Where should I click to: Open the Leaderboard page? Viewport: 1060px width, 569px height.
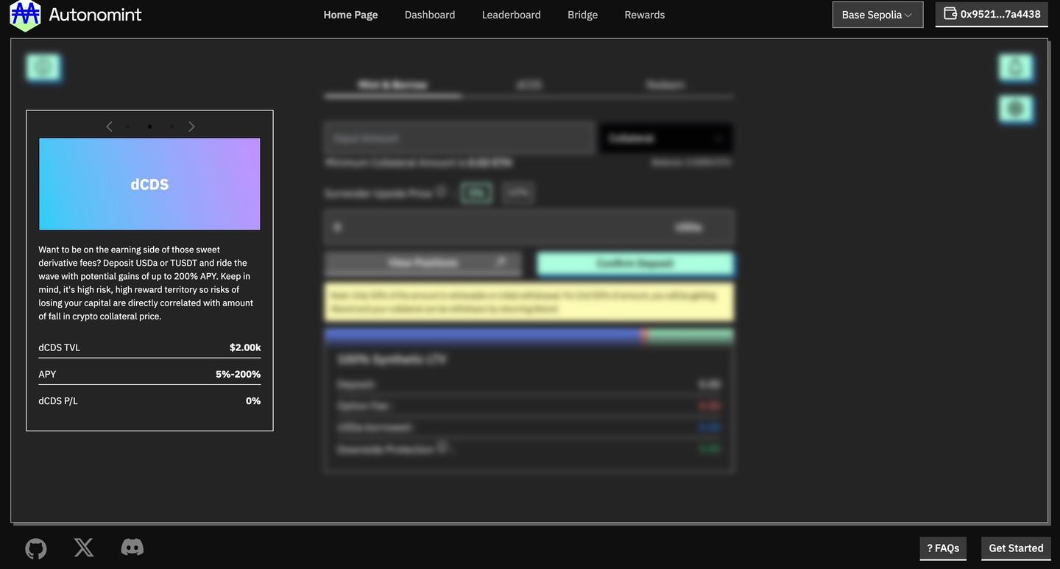(511, 15)
